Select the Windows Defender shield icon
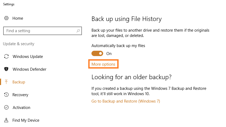 (x=6, y=69)
